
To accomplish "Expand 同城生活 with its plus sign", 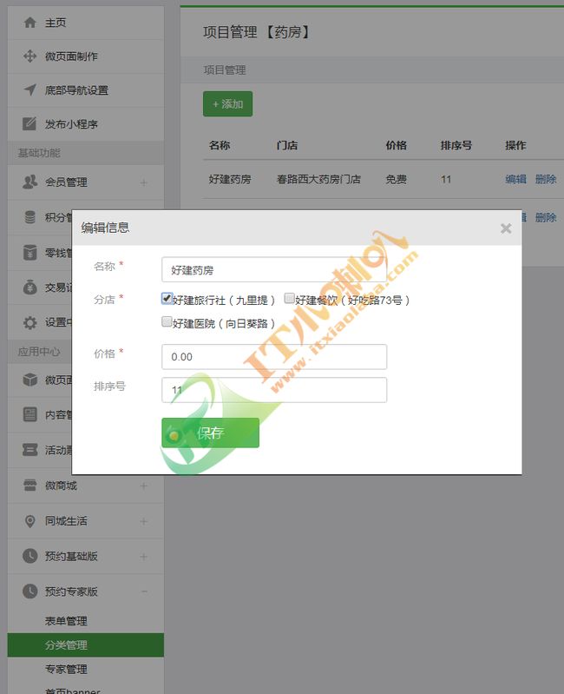I will 144,521.
